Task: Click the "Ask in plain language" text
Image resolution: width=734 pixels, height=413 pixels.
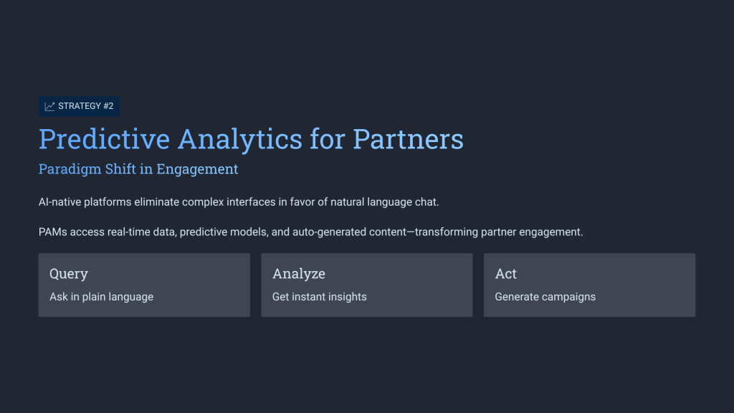Action: tap(101, 297)
